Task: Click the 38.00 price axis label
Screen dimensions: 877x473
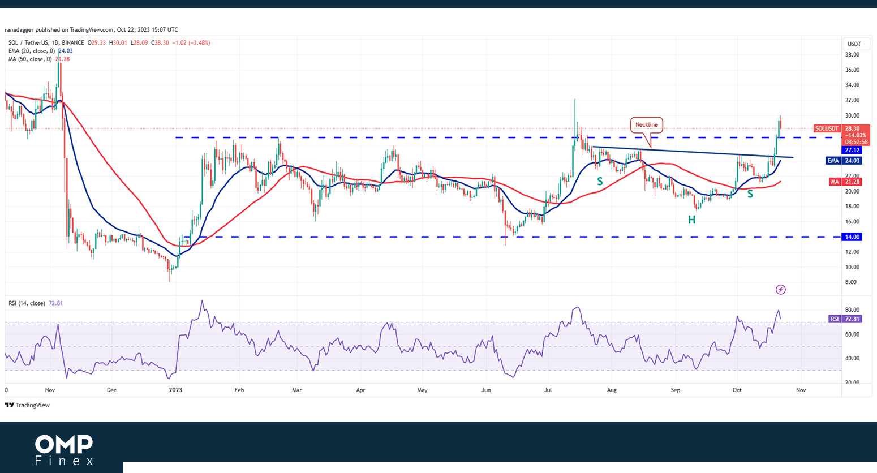Action: [852, 55]
